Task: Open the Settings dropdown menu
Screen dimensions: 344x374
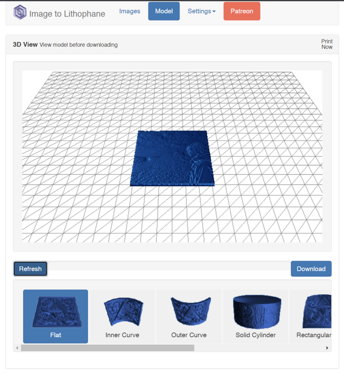Action: tap(202, 11)
